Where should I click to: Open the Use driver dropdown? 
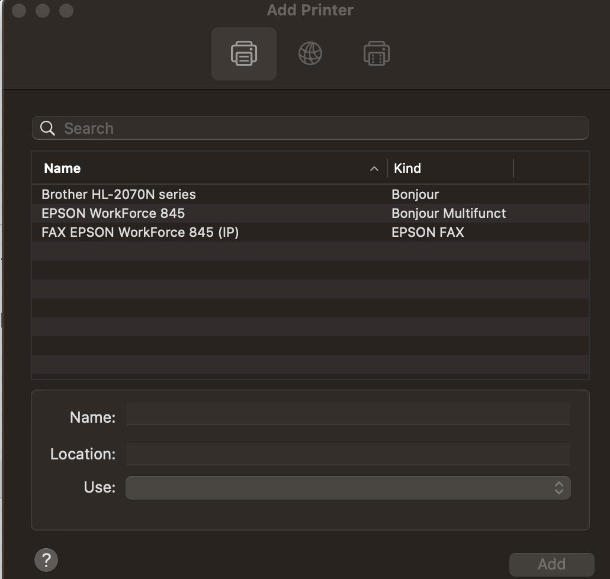(x=348, y=488)
